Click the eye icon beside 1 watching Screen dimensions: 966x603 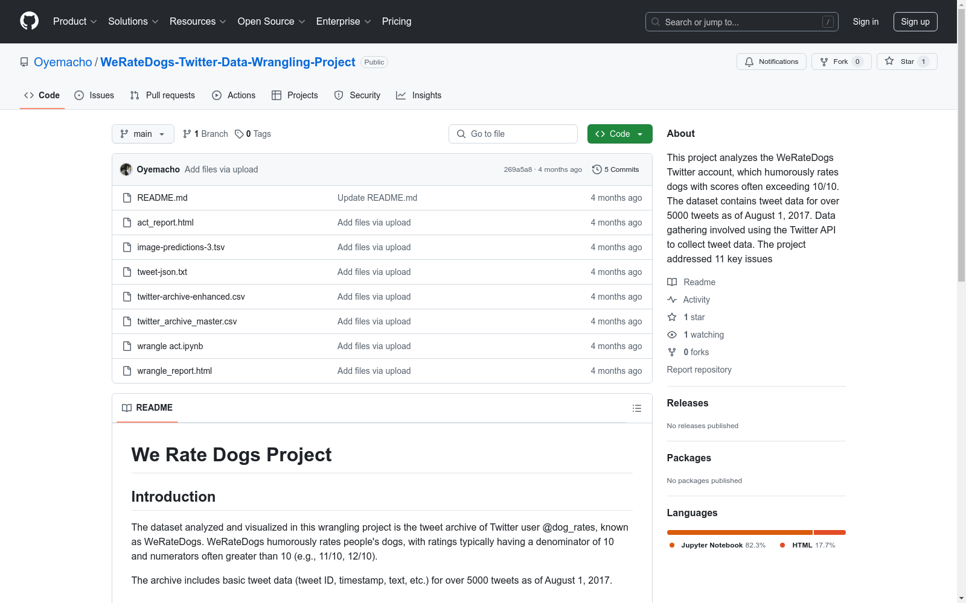tap(672, 335)
